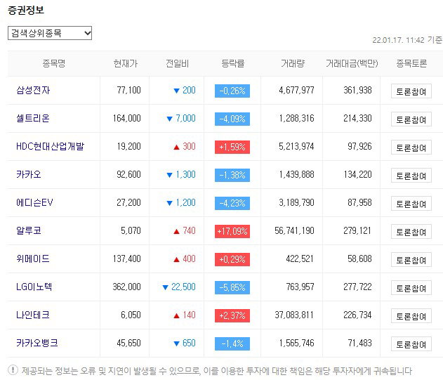
Task: Open the 위메이드 stock link
Action: [x=33, y=258]
